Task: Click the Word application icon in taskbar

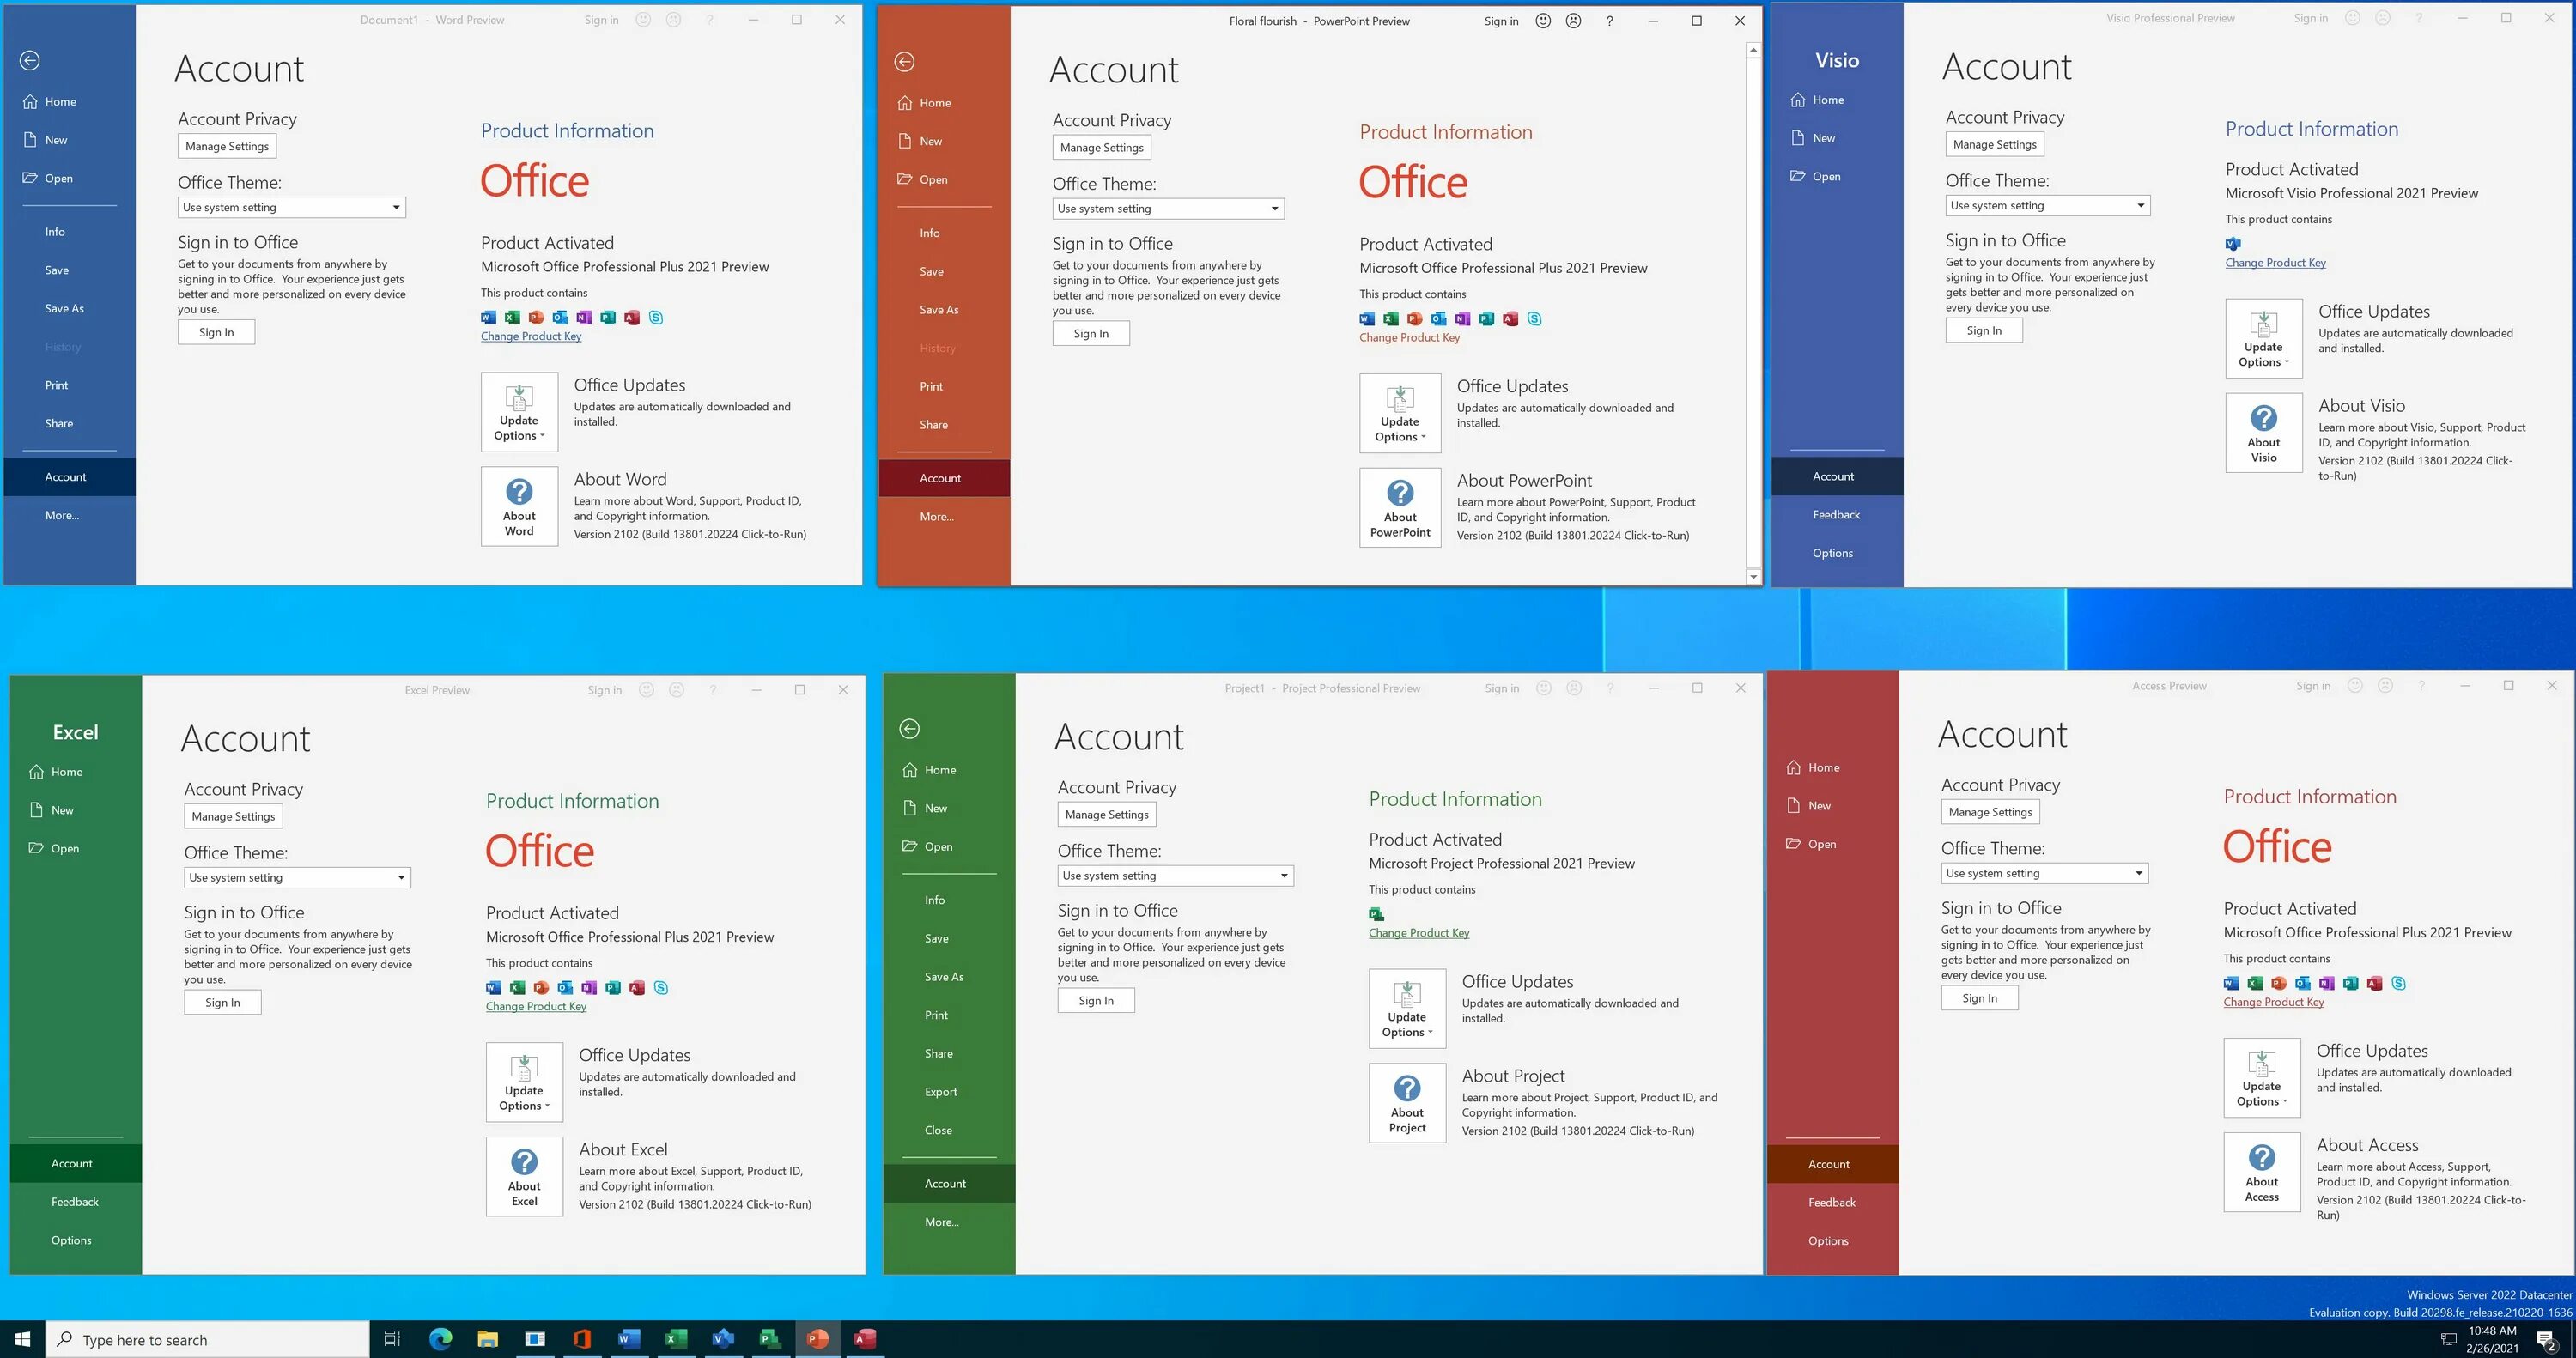Action: tap(629, 1339)
